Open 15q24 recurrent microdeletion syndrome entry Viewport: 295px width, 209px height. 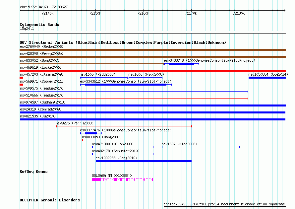224,204
